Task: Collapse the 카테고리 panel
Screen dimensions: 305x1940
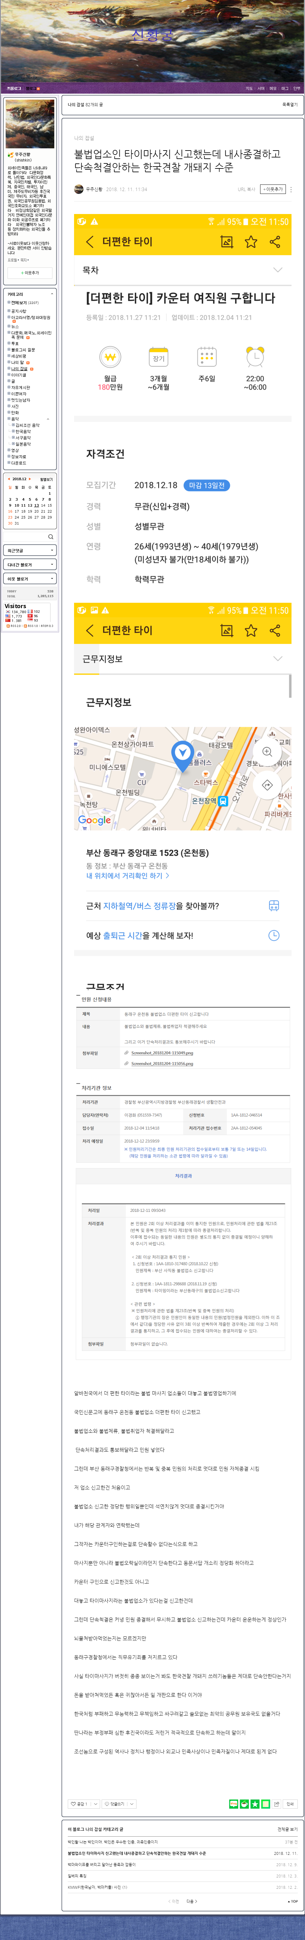Action: pyautogui.click(x=52, y=294)
